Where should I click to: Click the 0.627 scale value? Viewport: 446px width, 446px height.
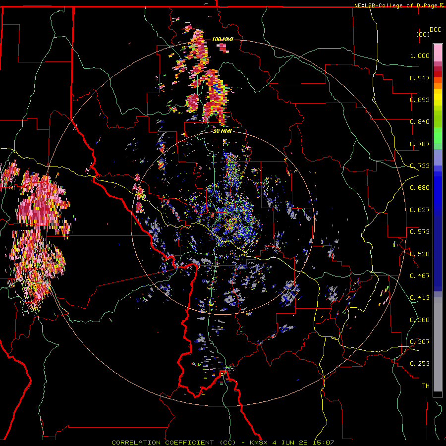point(420,210)
